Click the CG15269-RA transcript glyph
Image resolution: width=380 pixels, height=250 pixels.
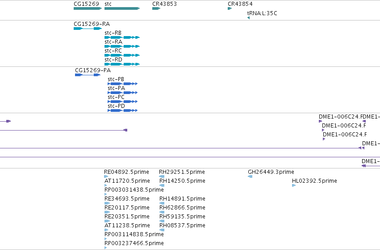pos(88,29)
